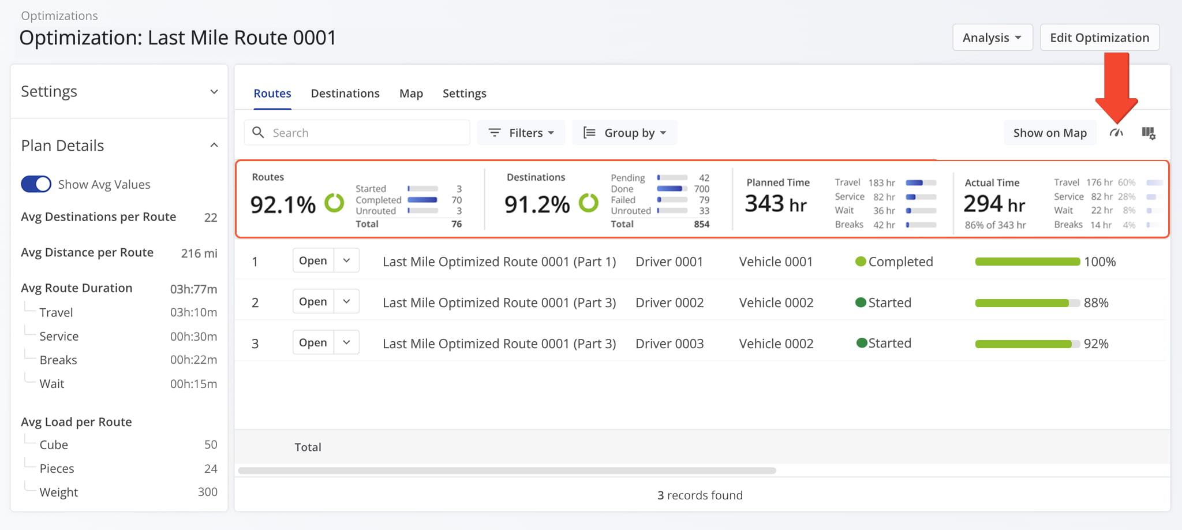Switch to the Settings tab
The width and height of the screenshot is (1182, 530).
[465, 94]
